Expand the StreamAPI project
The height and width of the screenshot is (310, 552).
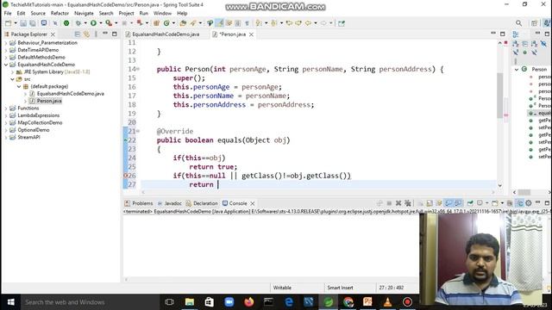point(6,138)
